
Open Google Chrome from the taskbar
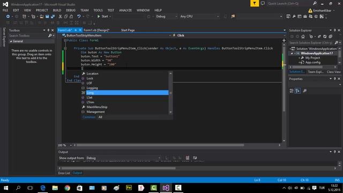click(x=68, y=188)
